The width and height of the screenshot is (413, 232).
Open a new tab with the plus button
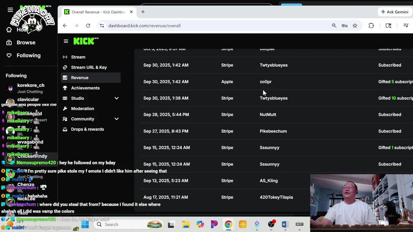coord(143,12)
